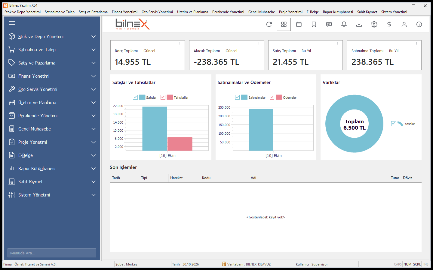
Task: Open Rapor Kütüphanesi in menu bar
Action: click(x=338, y=12)
